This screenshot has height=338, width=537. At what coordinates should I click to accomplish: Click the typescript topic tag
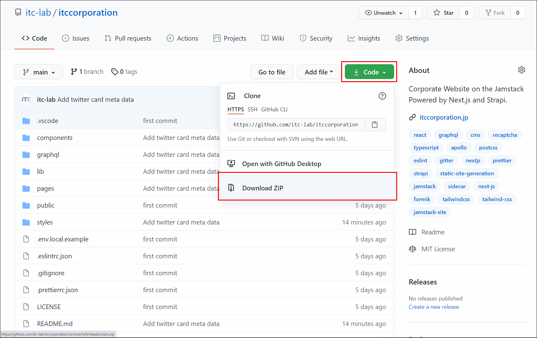point(426,148)
